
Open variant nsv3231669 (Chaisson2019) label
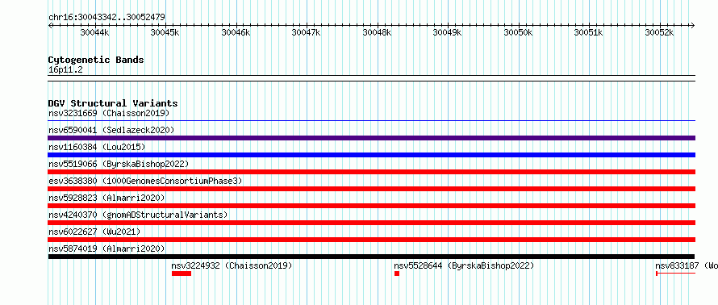click(x=109, y=113)
